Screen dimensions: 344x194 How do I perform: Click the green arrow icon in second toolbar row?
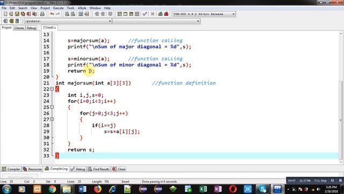[11, 21]
